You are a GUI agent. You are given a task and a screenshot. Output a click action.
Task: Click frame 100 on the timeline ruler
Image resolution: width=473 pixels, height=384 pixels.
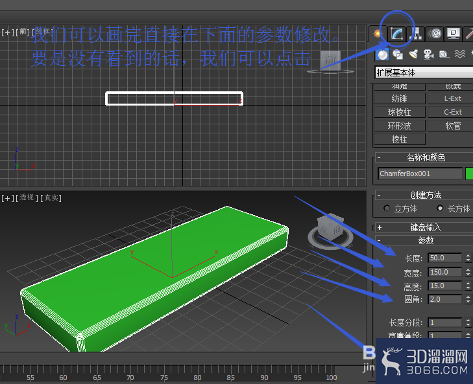[331, 378]
